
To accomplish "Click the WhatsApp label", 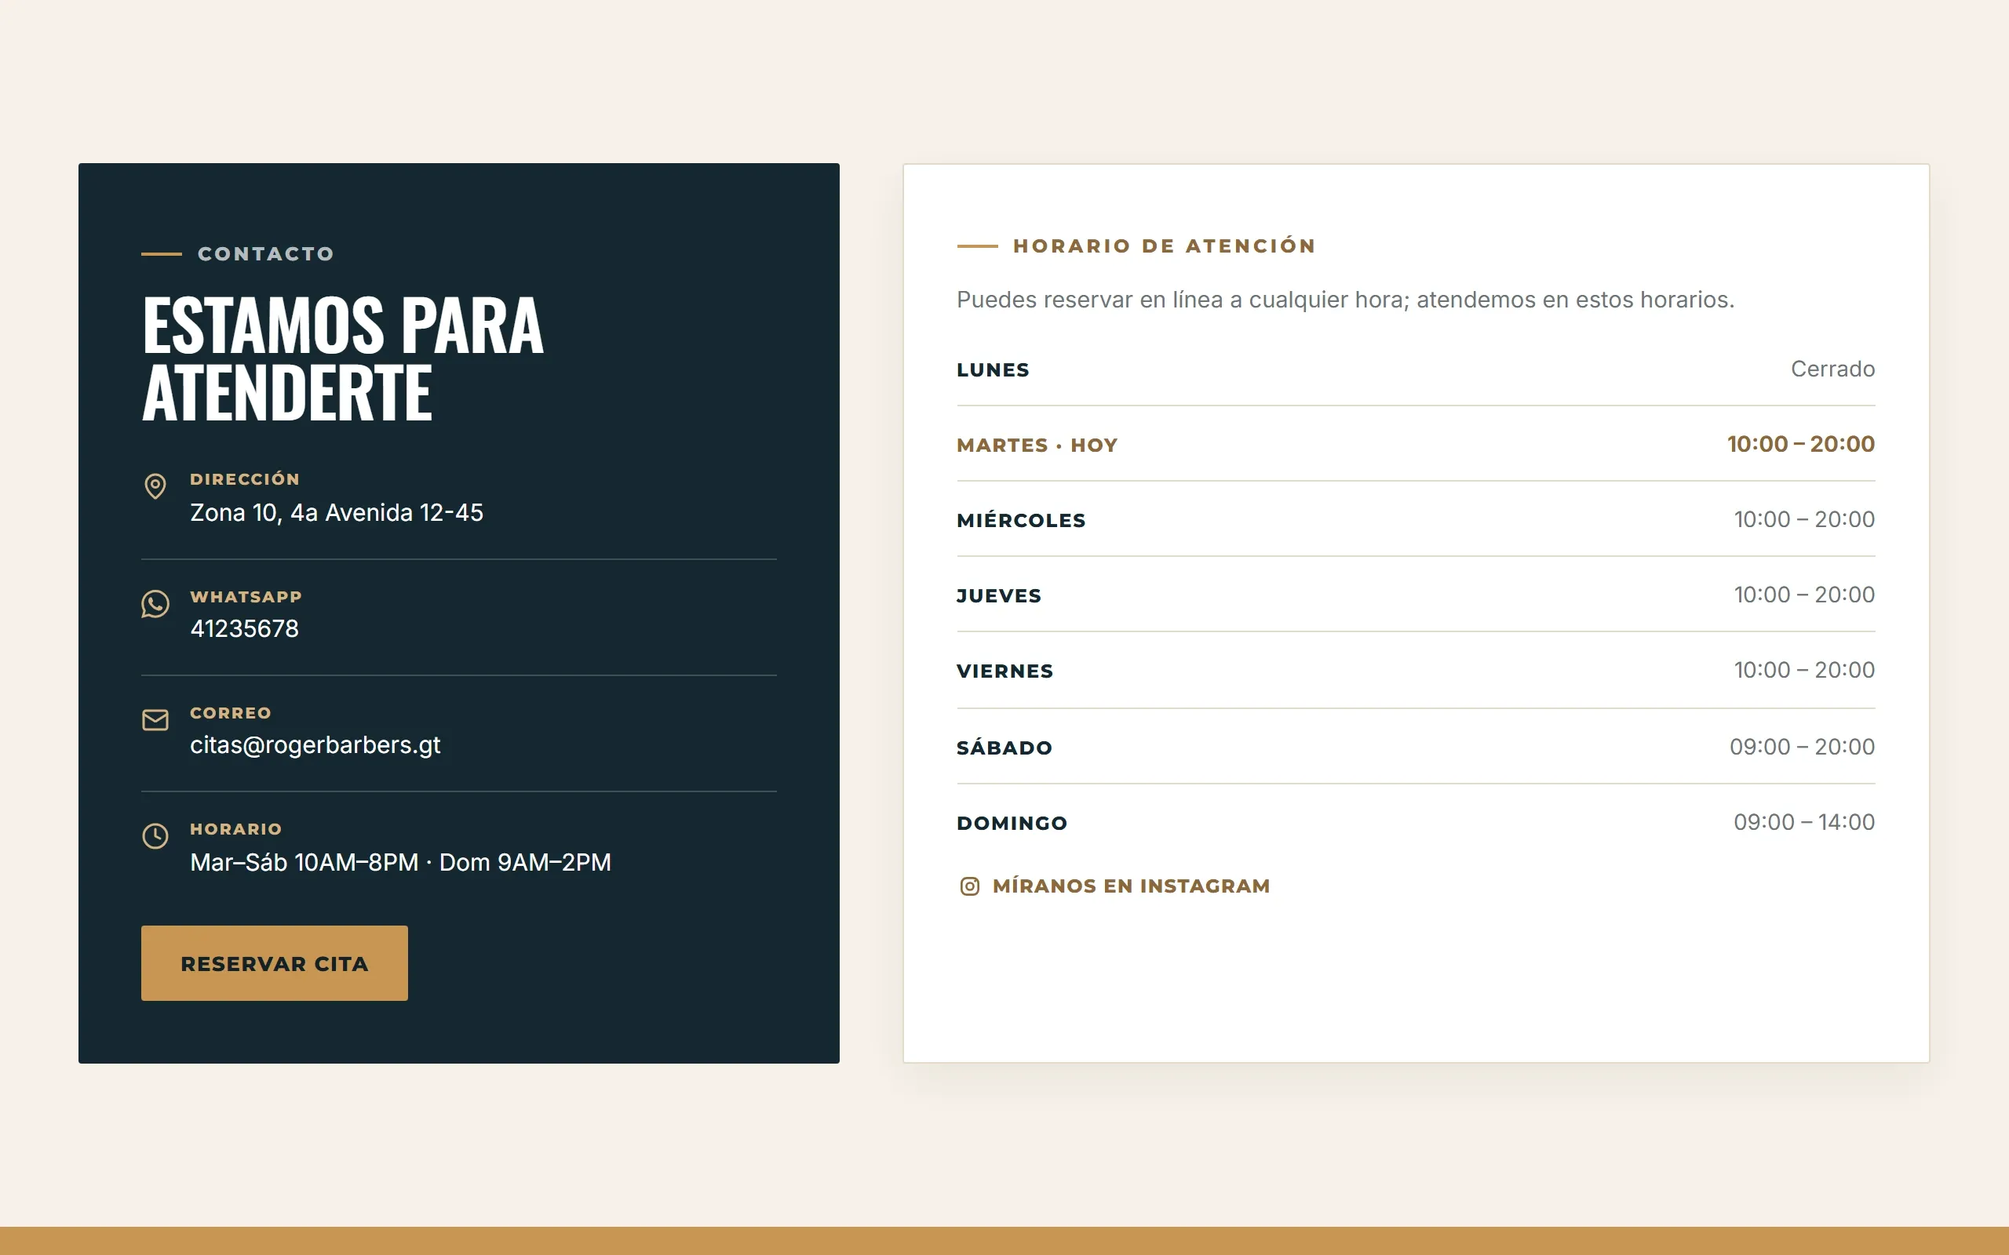I will [246, 597].
